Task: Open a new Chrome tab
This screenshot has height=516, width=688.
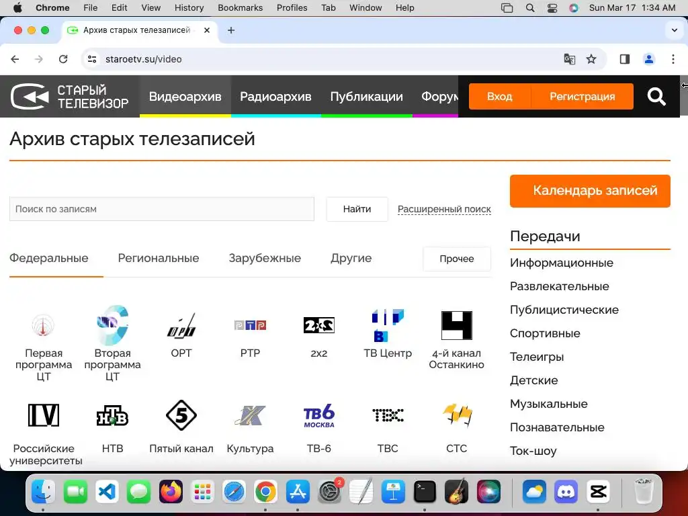Action: tap(231, 30)
